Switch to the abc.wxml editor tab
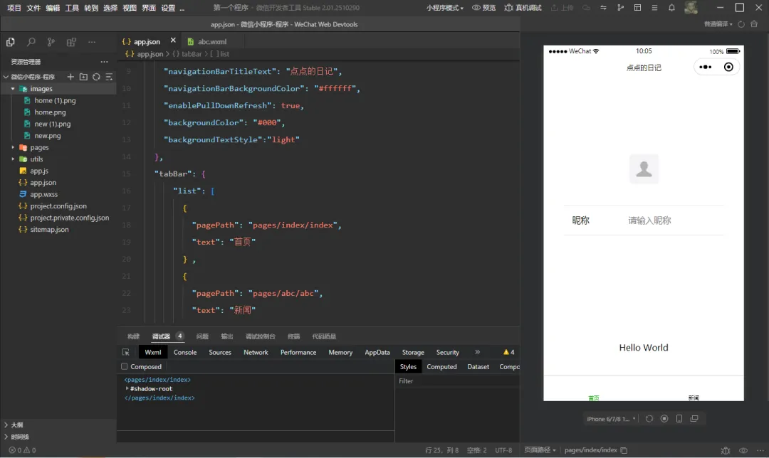The height and width of the screenshot is (458, 769). point(212,42)
